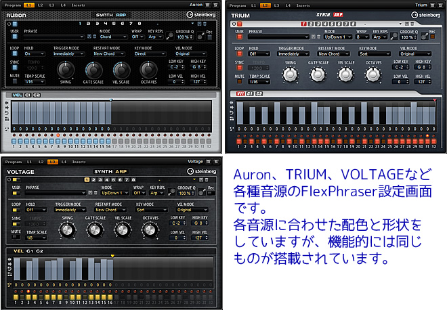This screenshot has width=447, height=310.
Task: Click Octaves knob in Voltage panel
Action: coord(150,229)
